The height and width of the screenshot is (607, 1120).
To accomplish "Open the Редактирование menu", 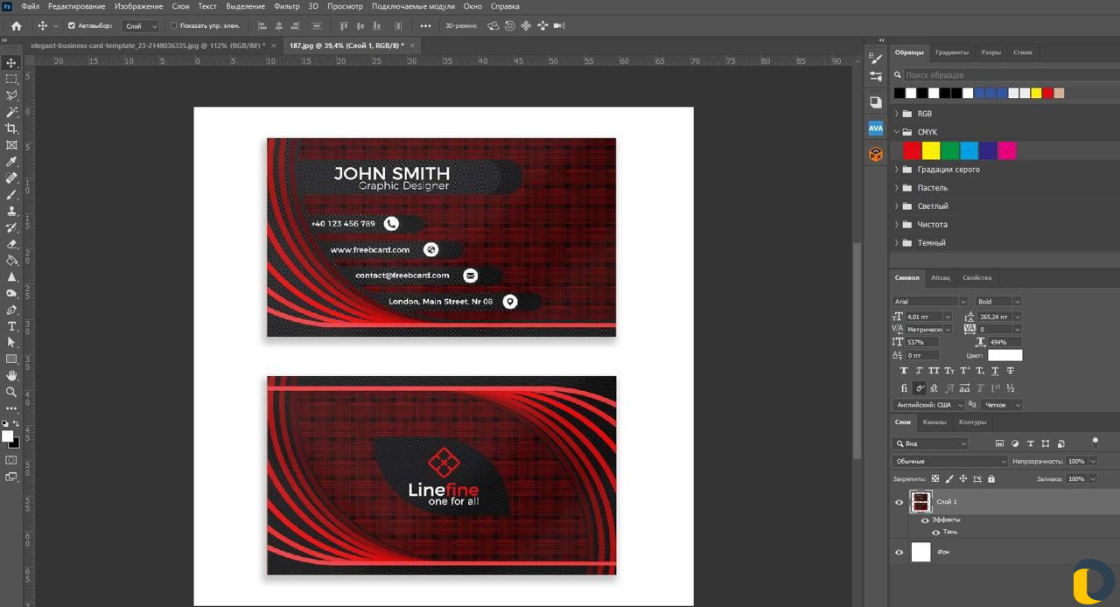I will click(x=77, y=6).
